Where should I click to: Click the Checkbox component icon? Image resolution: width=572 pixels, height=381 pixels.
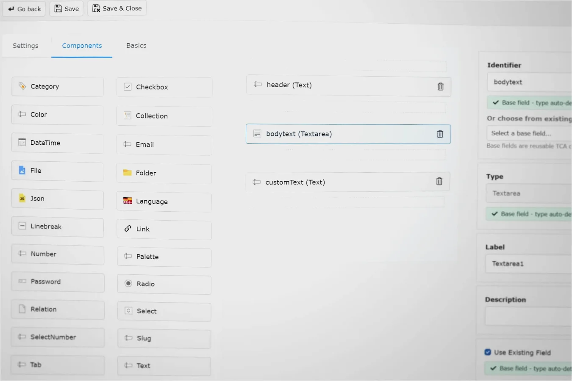[x=128, y=87]
